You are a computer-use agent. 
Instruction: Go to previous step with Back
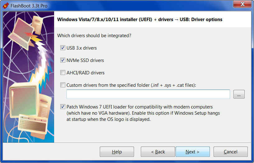(158, 152)
